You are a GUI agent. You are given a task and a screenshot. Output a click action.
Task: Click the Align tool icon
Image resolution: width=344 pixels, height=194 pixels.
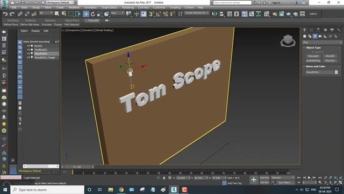click(221, 14)
